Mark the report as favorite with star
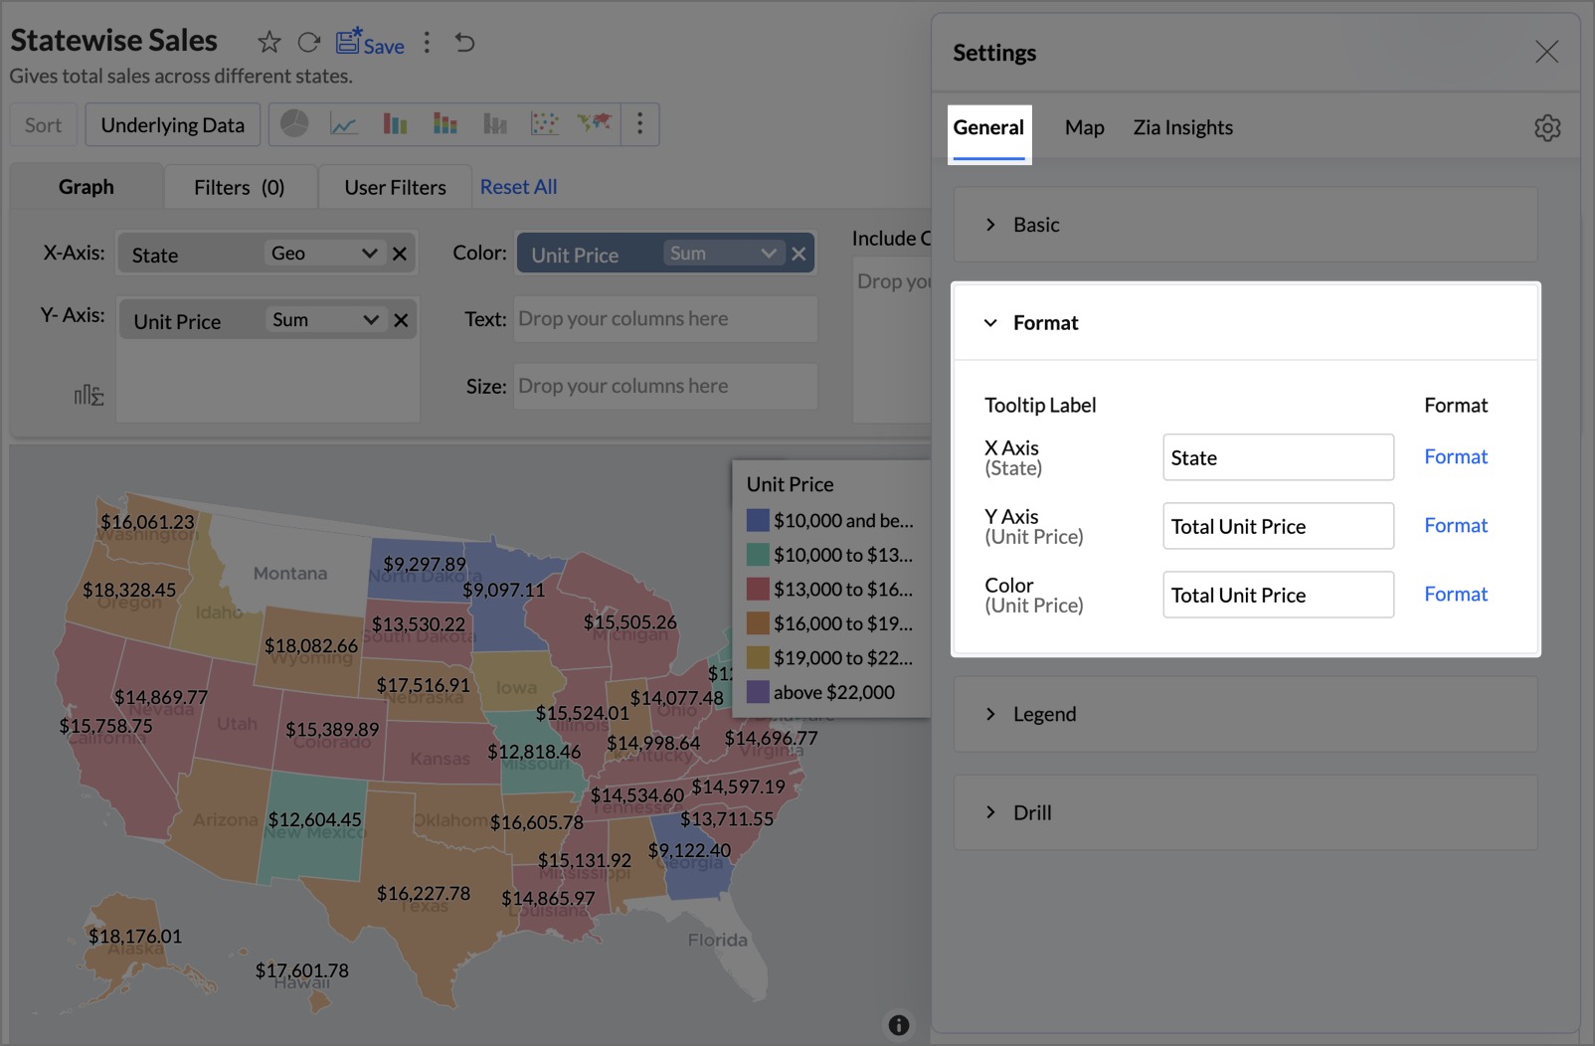1595x1046 pixels. pyautogui.click(x=268, y=42)
